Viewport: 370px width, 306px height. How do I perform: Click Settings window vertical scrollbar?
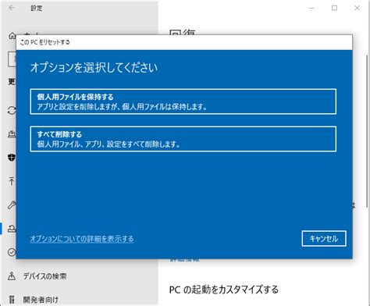[368, 130]
